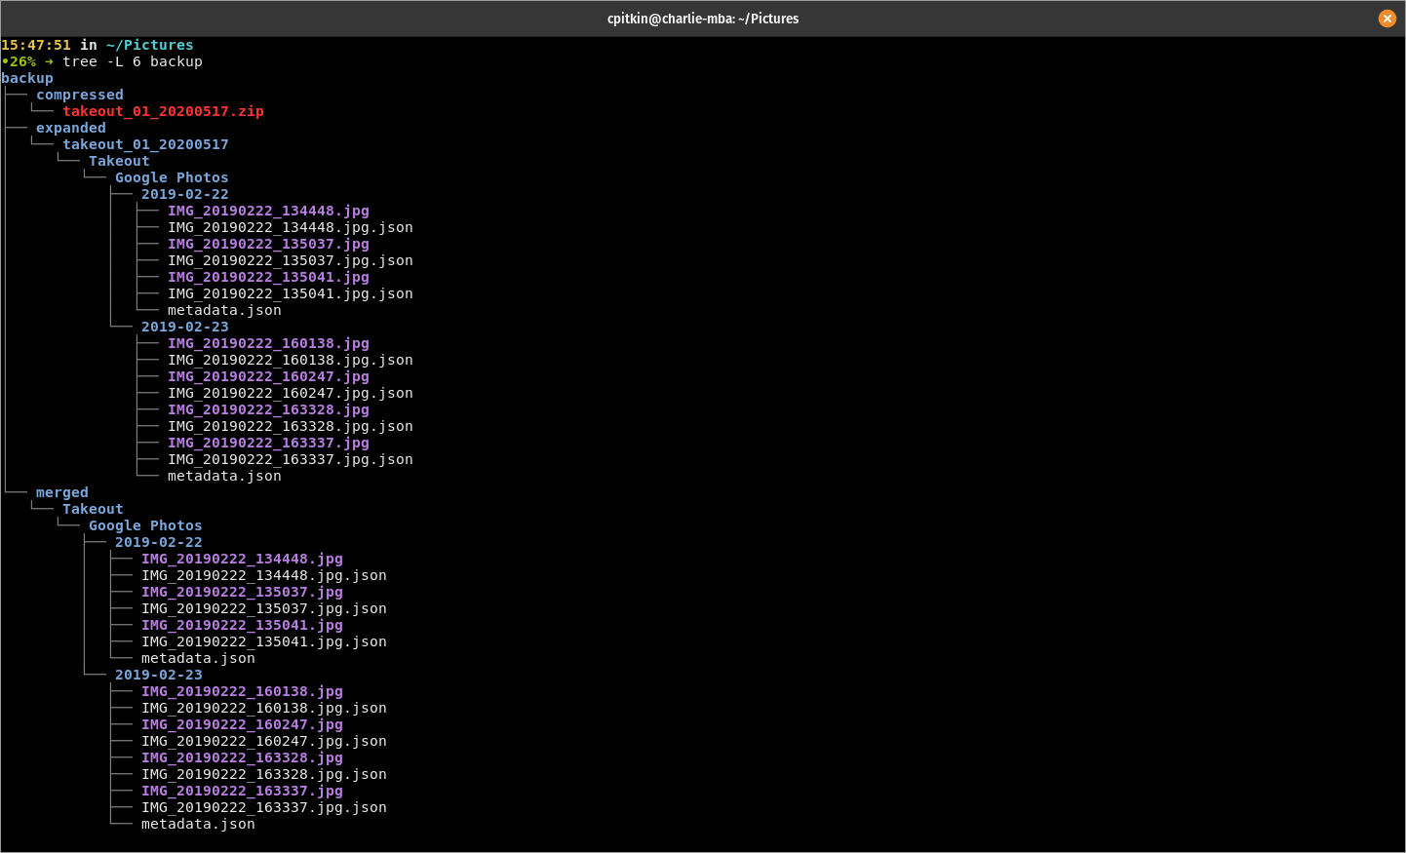Viewport: 1406px width, 853px height.
Task: Select the blue takeout_01_20200517 folder
Action: [145, 144]
